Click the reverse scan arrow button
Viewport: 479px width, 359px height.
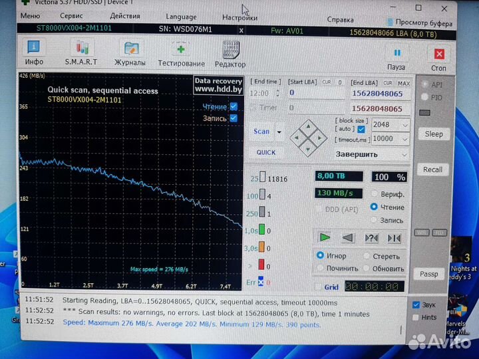pyautogui.click(x=348, y=237)
